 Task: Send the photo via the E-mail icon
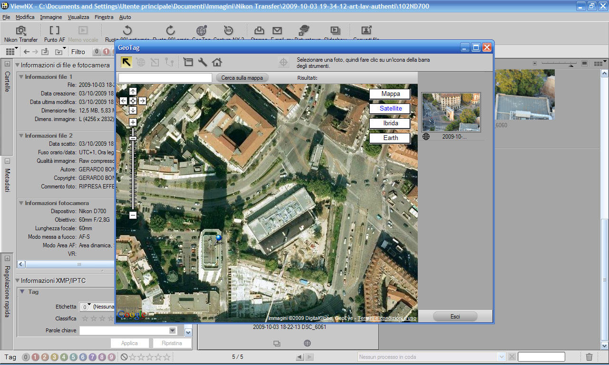pos(277,30)
